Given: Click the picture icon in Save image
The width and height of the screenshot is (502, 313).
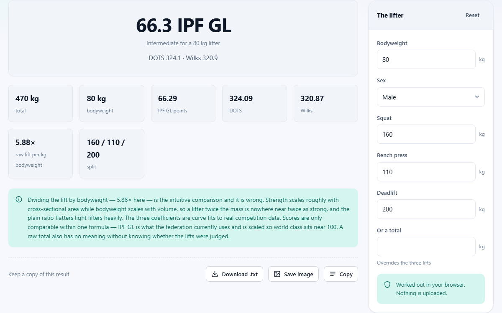Looking at the screenshot, I should [x=277, y=274].
